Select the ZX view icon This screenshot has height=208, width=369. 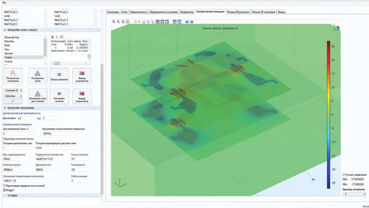[x=153, y=21]
